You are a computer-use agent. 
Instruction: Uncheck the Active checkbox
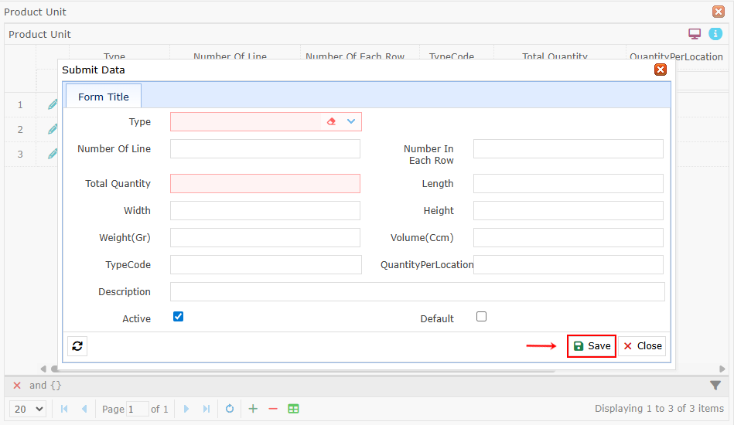click(x=178, y=316)
